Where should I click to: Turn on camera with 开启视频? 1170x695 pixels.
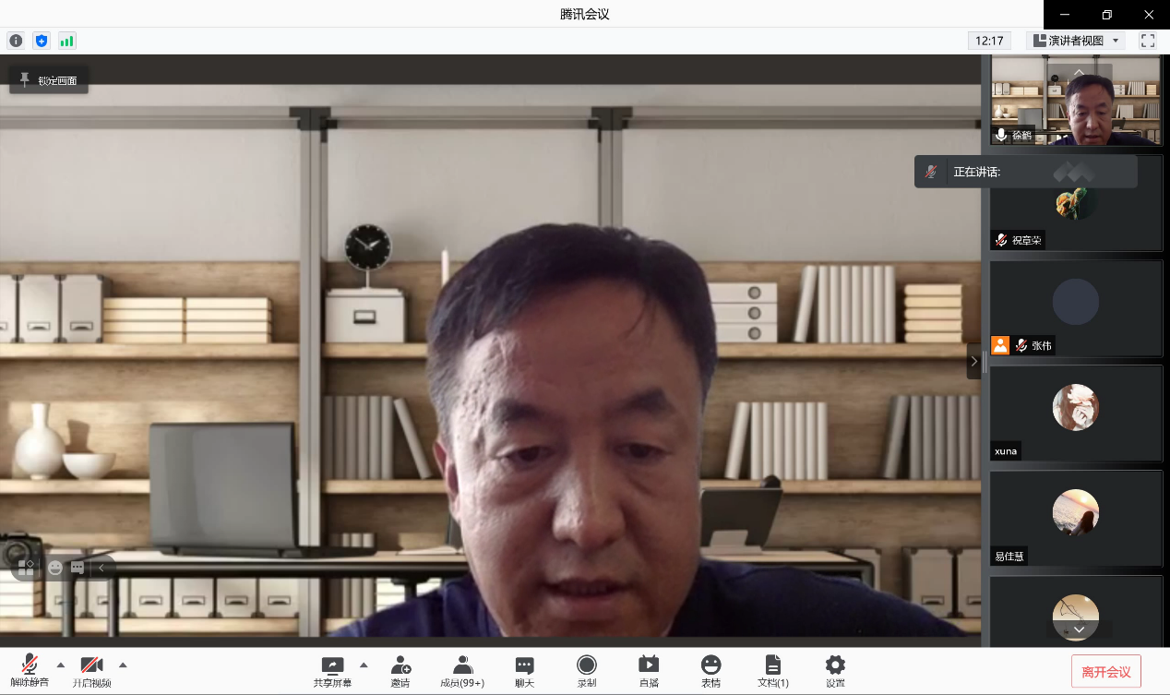(91, 671)
